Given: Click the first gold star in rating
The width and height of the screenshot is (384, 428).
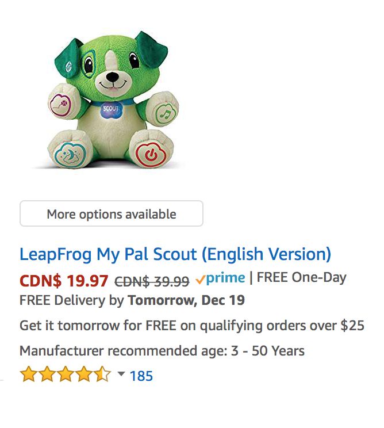Looking at the screenshot, I should coord(28,375).
